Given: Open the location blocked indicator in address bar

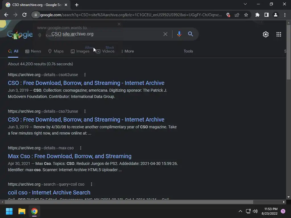Looking at the screenshot, I should [228, 15].
